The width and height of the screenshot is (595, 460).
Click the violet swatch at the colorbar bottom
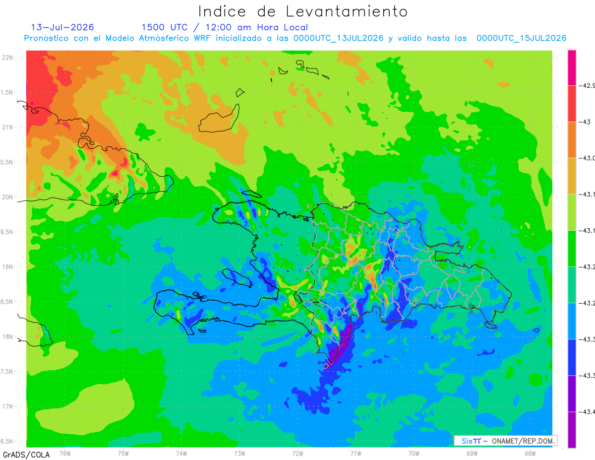click(x=572, y=430)
